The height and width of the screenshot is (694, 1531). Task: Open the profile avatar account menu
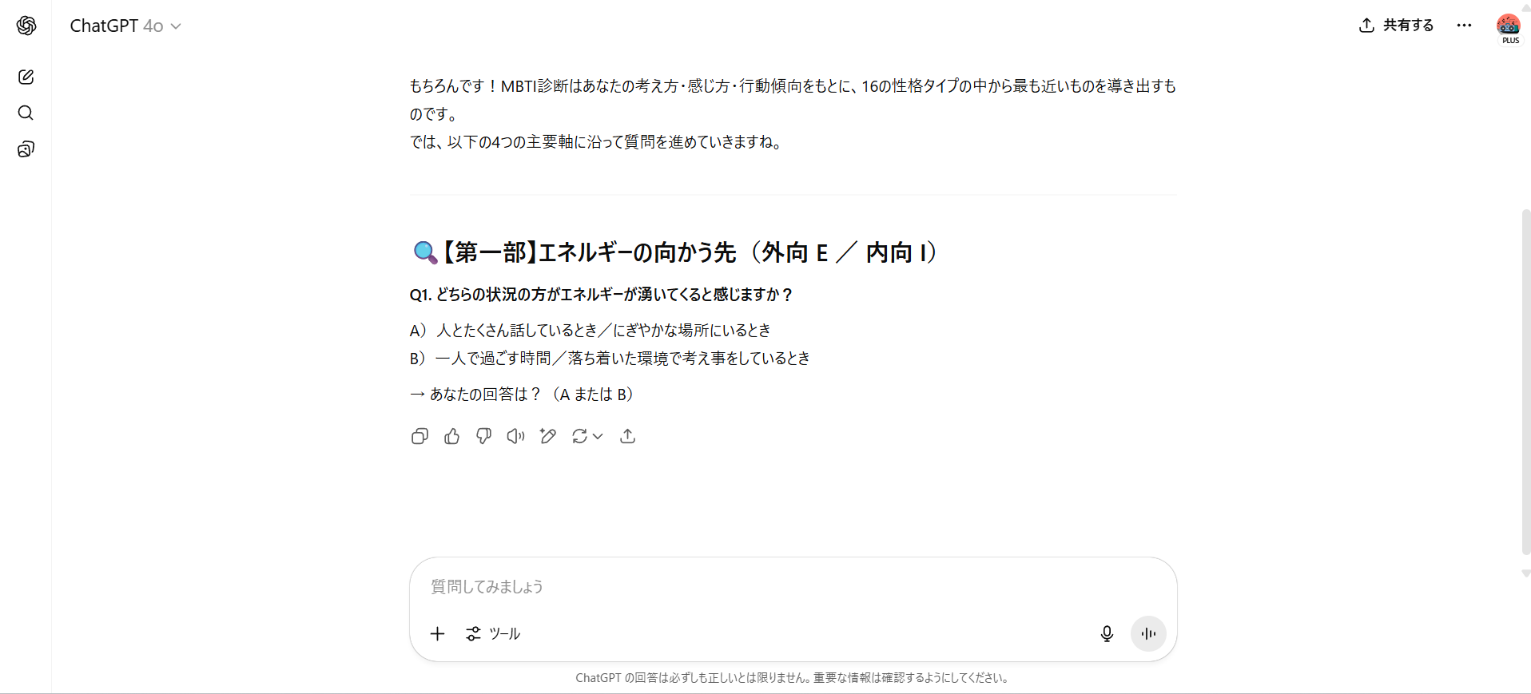pos(1508,26)
